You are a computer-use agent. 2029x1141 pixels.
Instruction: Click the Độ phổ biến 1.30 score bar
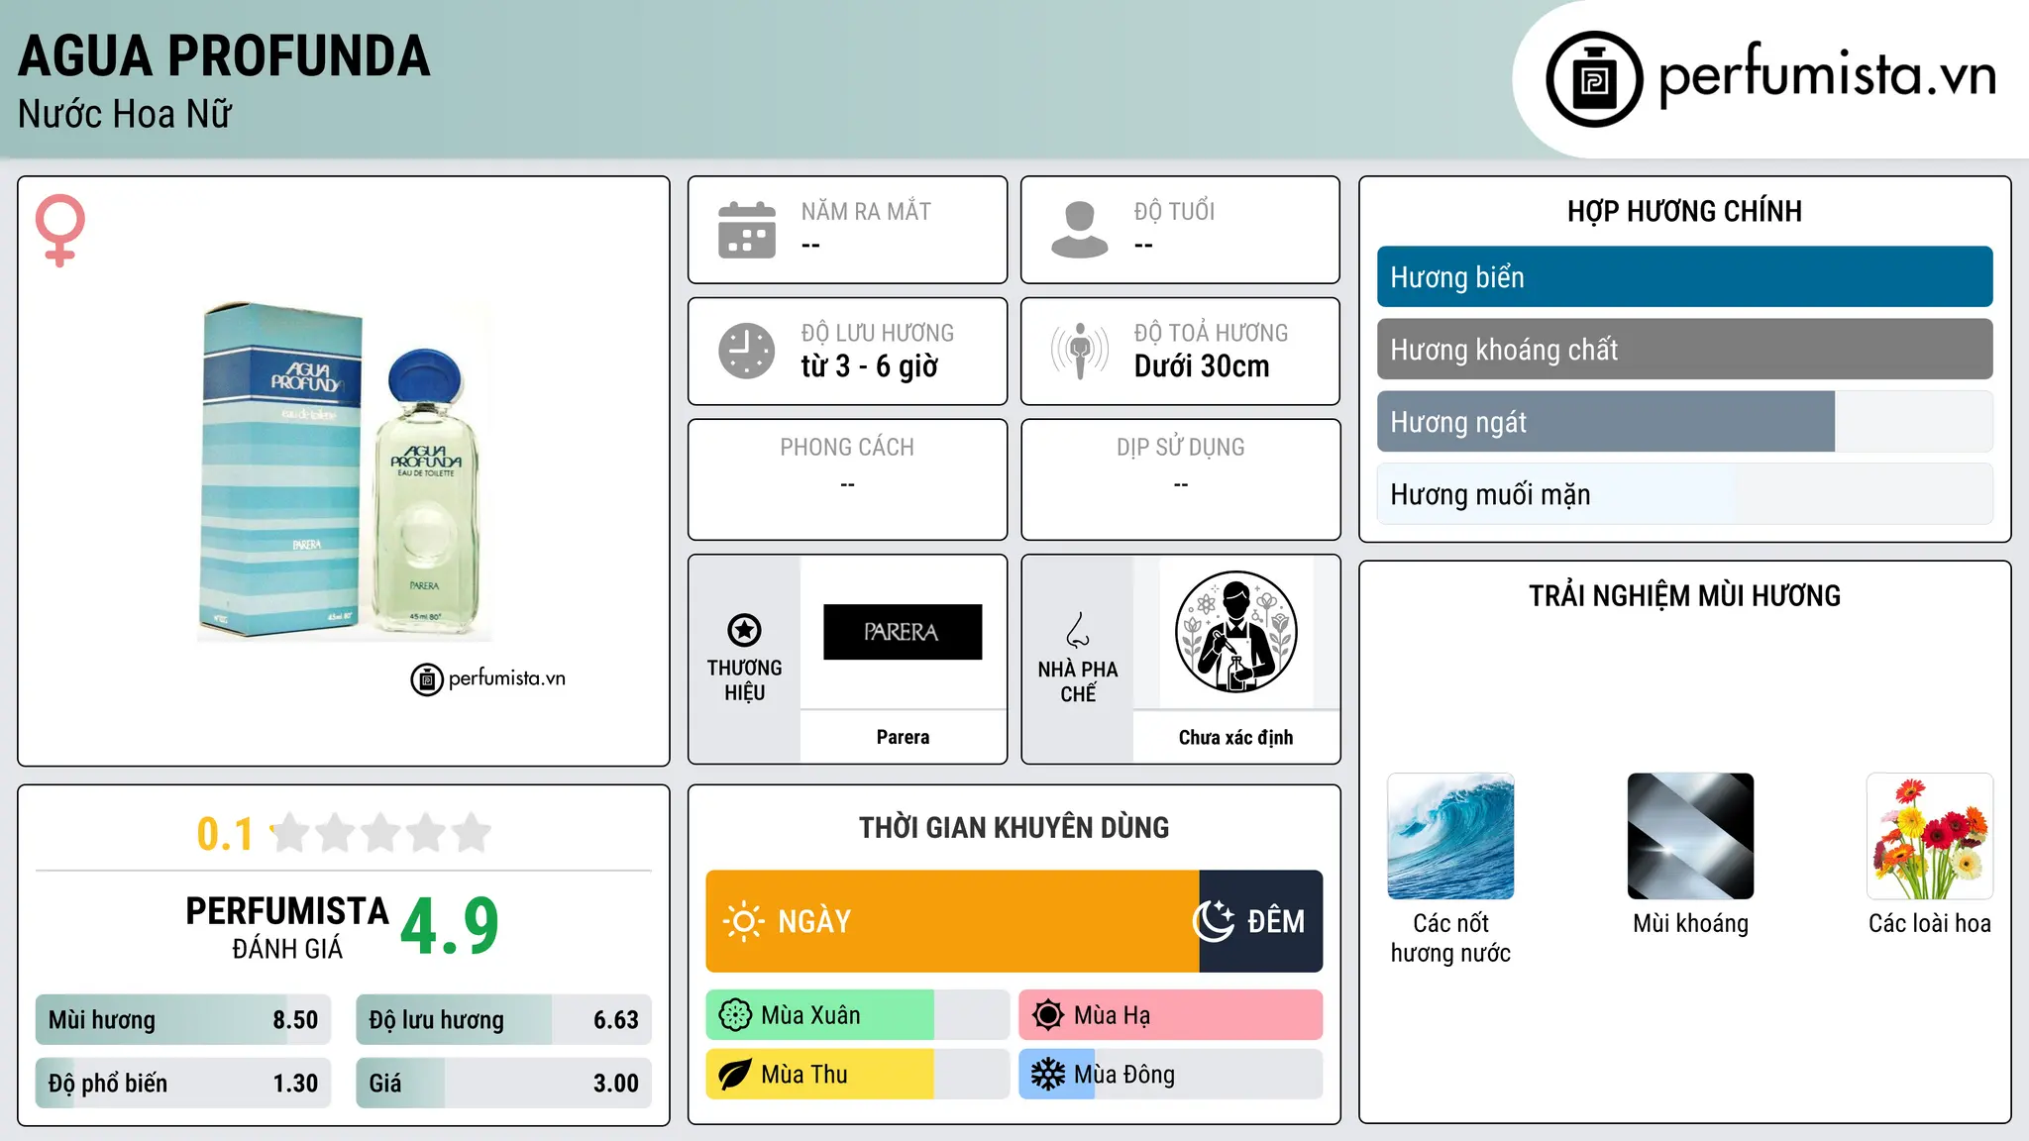tap(183, 1083)
